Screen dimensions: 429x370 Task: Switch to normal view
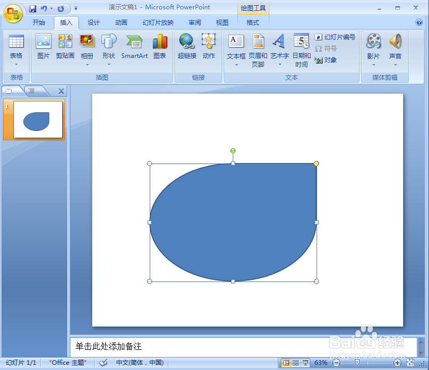coord(286,363)
